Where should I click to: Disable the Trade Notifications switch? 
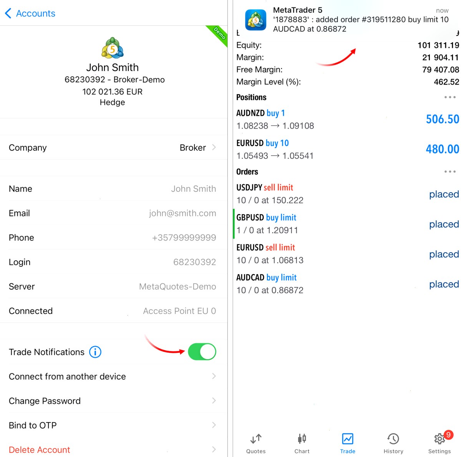point(202,352)
